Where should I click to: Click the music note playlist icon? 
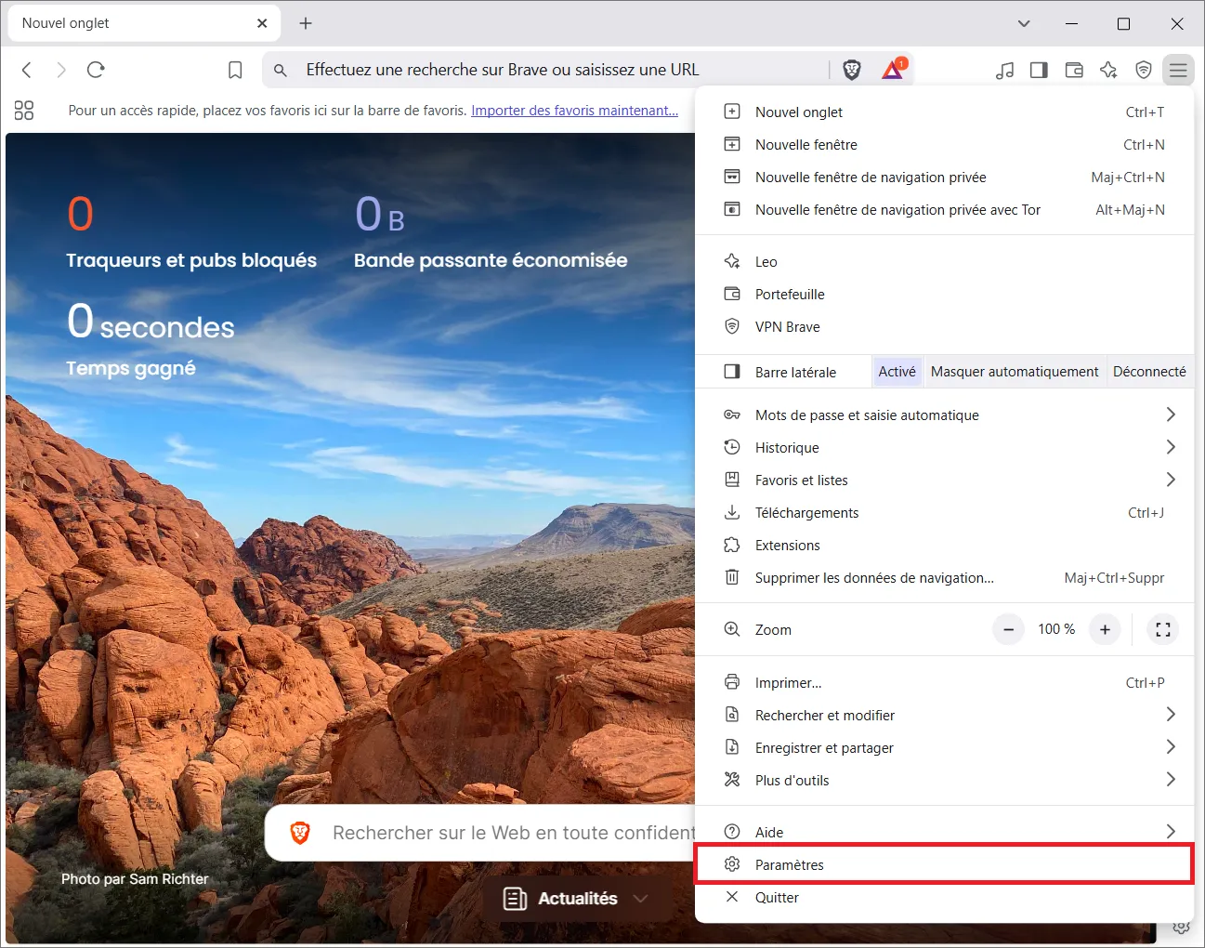pos(1004,70)
